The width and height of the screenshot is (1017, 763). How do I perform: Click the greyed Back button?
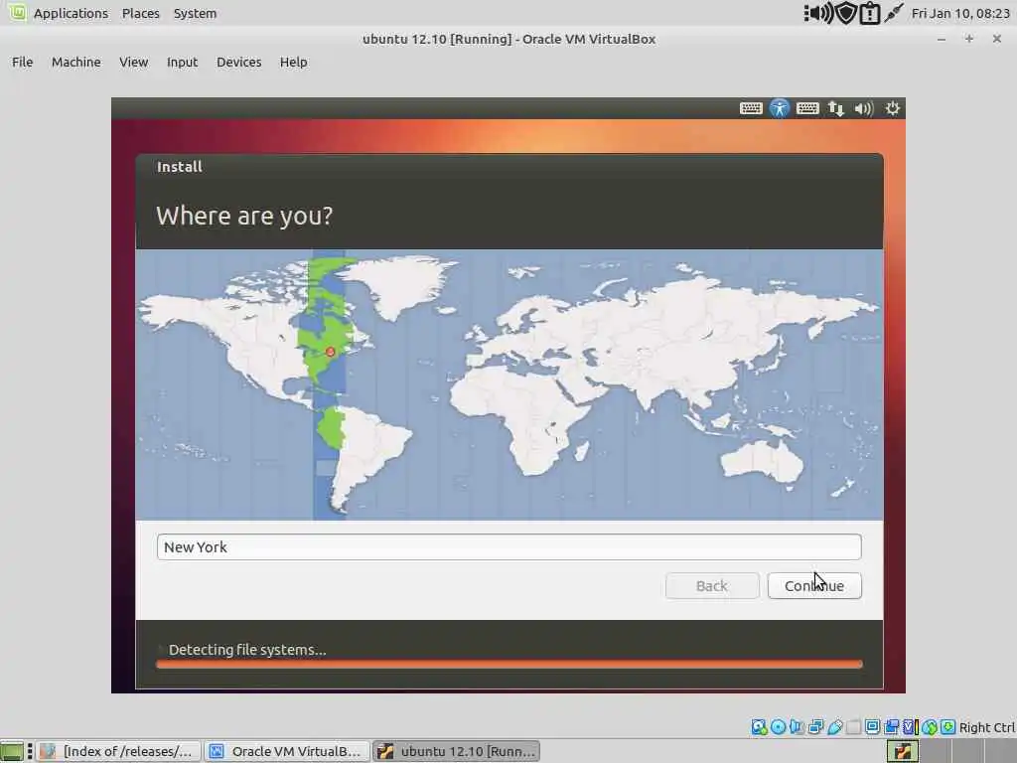pyautogui.click(x=712, y=586)
